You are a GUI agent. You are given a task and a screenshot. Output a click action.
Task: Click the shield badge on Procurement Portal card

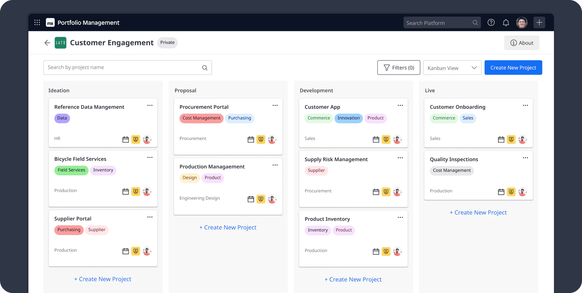coord(261,139)
